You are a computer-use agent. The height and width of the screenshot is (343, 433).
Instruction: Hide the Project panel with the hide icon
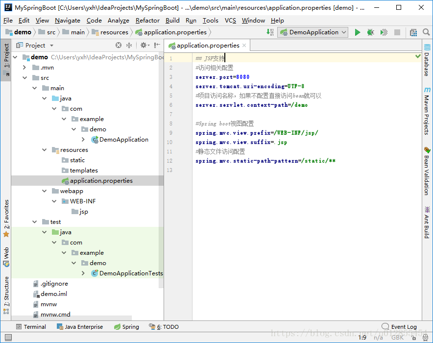(x=157, y=45)
